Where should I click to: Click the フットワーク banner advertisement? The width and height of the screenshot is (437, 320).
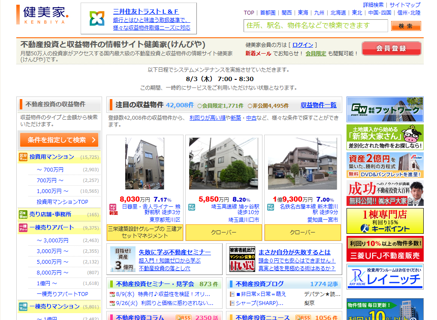pyautogui.click(x=385, y=109)
